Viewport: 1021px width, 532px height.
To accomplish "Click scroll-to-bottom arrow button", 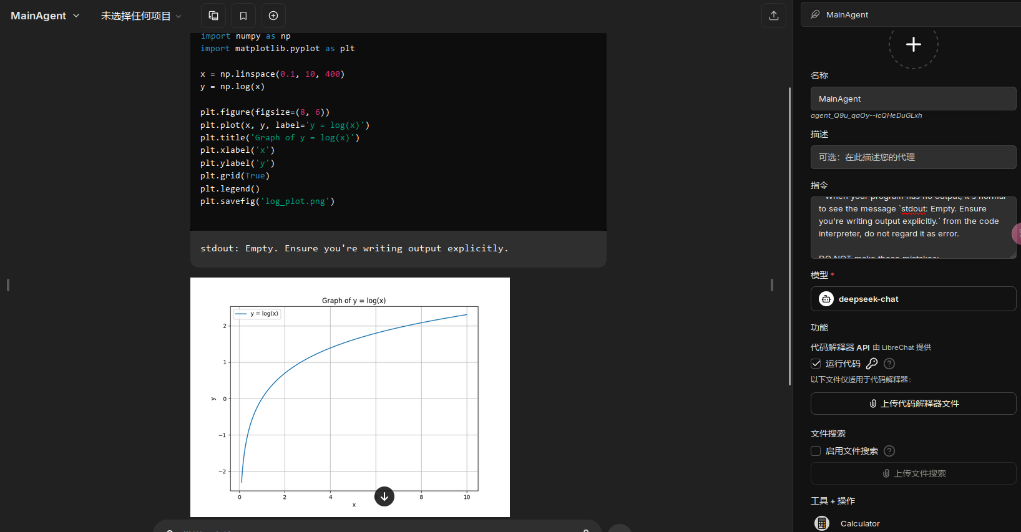I will (384, 496).
